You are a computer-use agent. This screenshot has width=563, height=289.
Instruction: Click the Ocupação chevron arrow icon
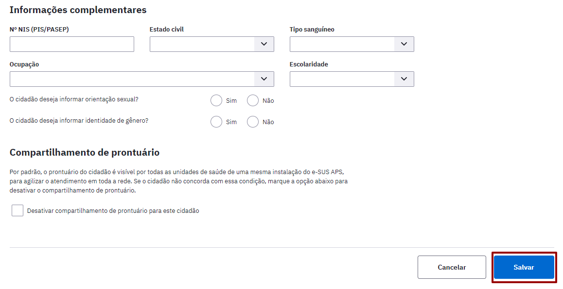[264, 79]
